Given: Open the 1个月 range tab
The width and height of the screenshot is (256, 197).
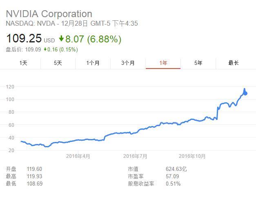Looking at the screenshot, I should click(x=93, y=63).
